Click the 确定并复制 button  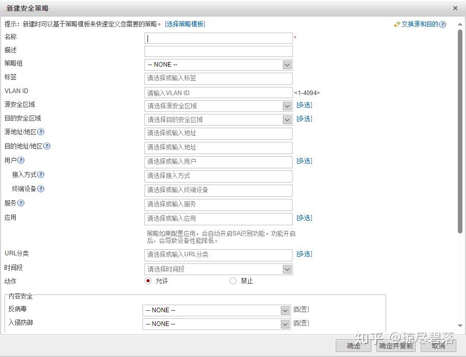[x=395, y=345]
